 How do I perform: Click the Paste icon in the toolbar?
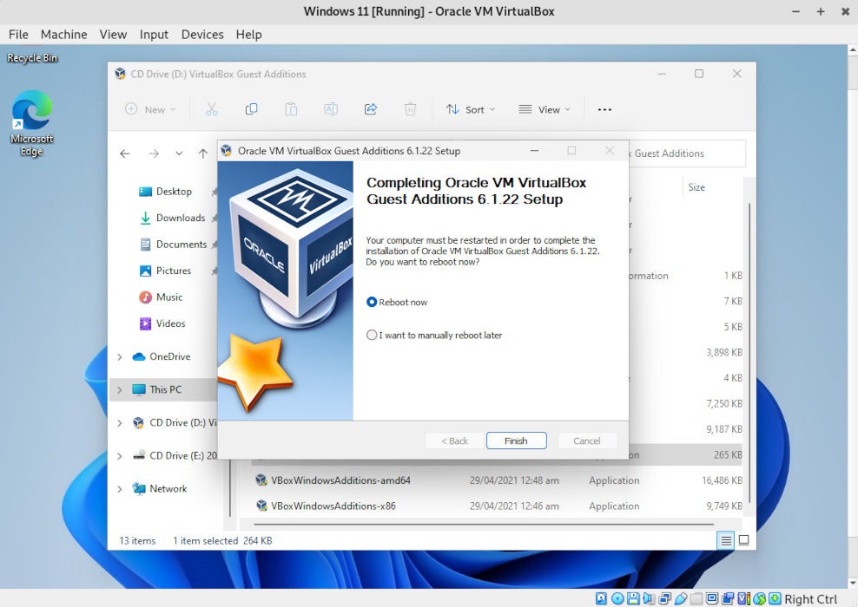point(291,108)
